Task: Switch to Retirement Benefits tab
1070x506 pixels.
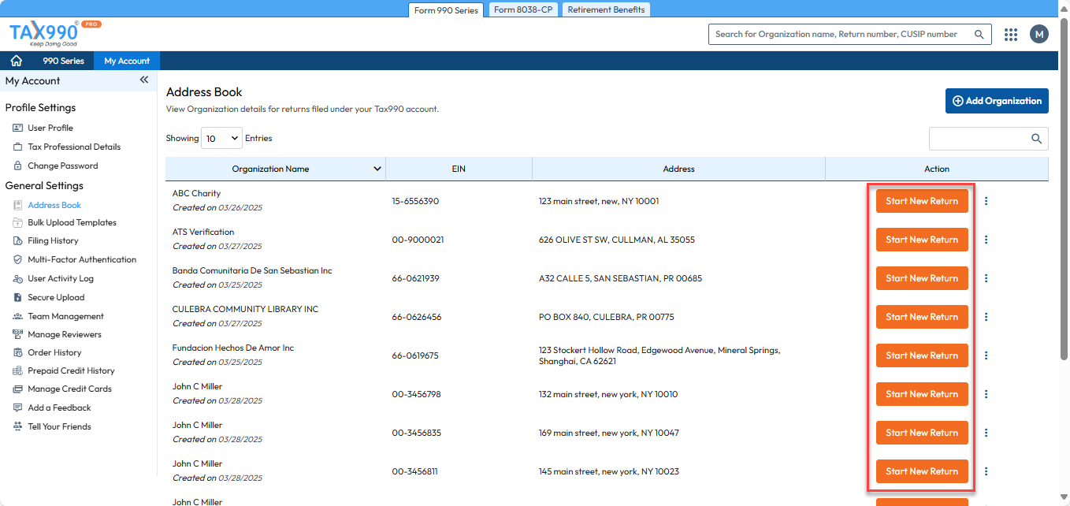Action: [x=606, y=9]
